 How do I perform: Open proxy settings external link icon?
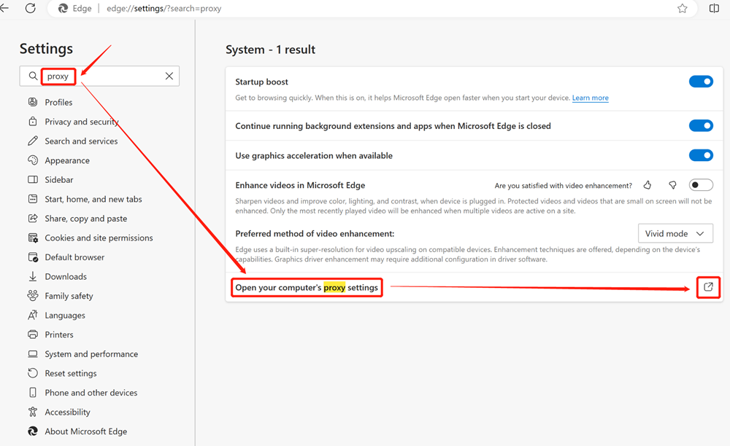708,287
